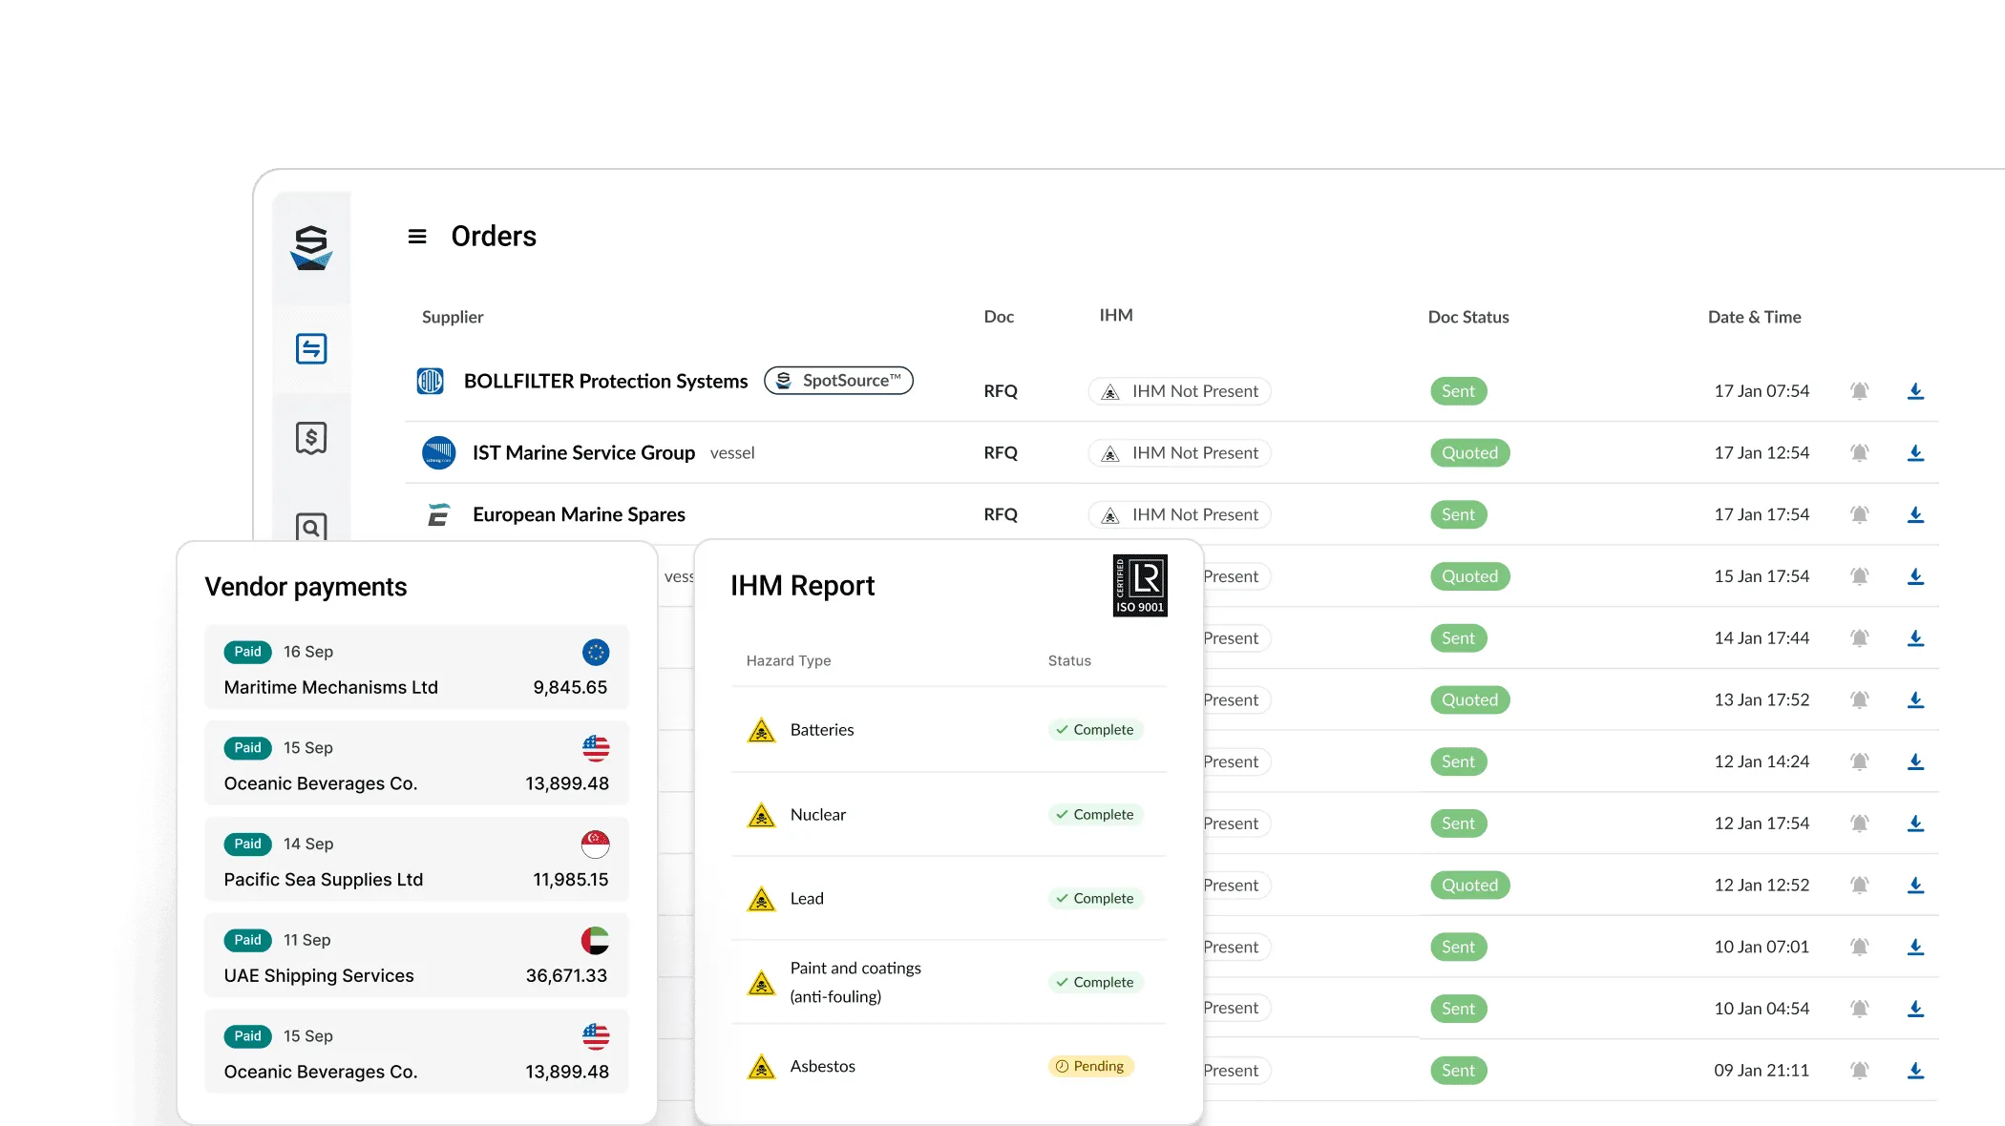Expand the SpotSource badge next to BOLLFILTER
The width and height of the screenshot is (2005, 1126).
(x=838, y=380)
